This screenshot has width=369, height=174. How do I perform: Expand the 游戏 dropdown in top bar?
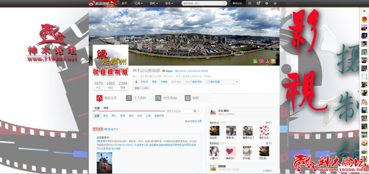tap(169, 3)
